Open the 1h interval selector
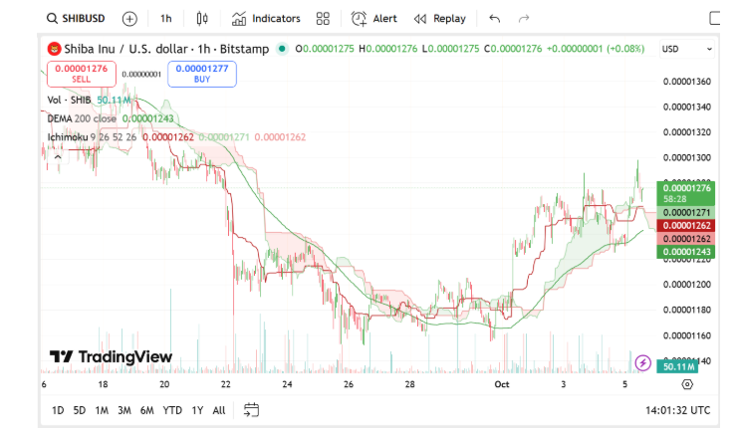This screenshot has height=435, width=736. [x=165, y=18]
